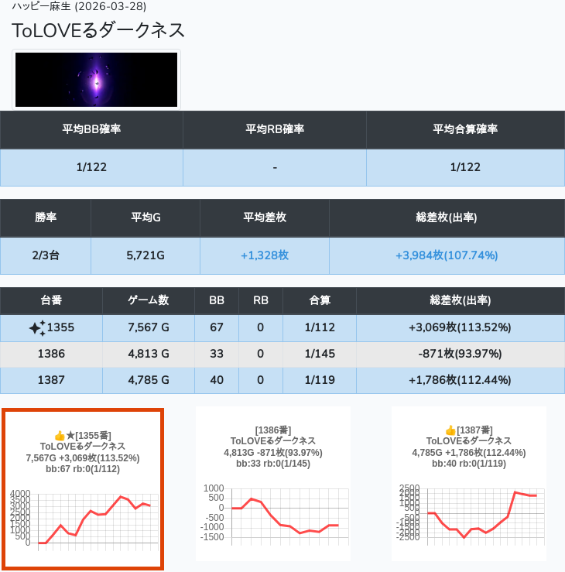
Task: Click the 平均BB確率 1/122 value cell
Action: click(91, 167)
